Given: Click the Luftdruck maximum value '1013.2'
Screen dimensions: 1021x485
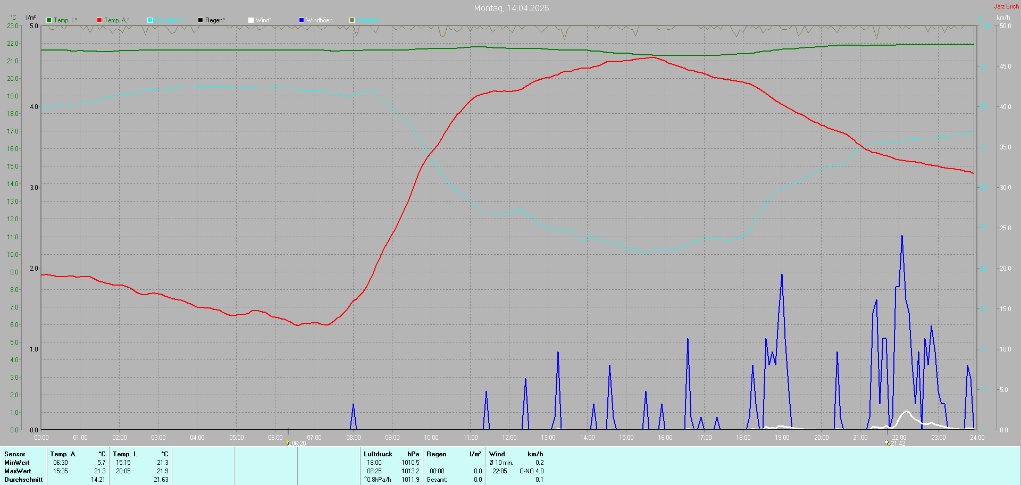Looking at the screenshot, I should [410, 471].
